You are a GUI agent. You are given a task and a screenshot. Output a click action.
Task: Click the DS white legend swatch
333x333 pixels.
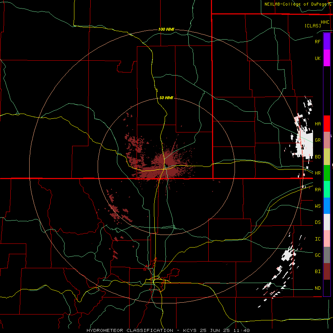point(327,222)
